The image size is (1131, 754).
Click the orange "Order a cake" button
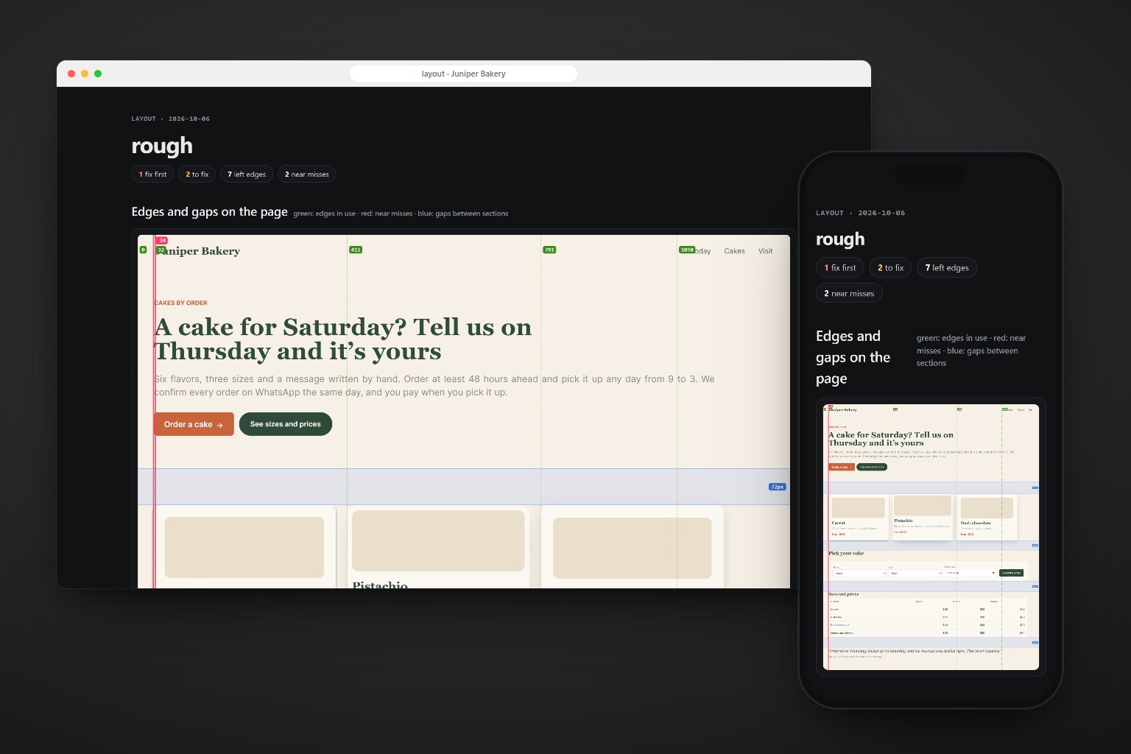click(x=194, y=424)
